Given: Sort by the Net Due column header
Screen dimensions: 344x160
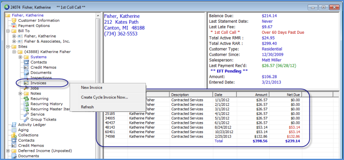Looking at the screenshot, I should pos(286,95).
